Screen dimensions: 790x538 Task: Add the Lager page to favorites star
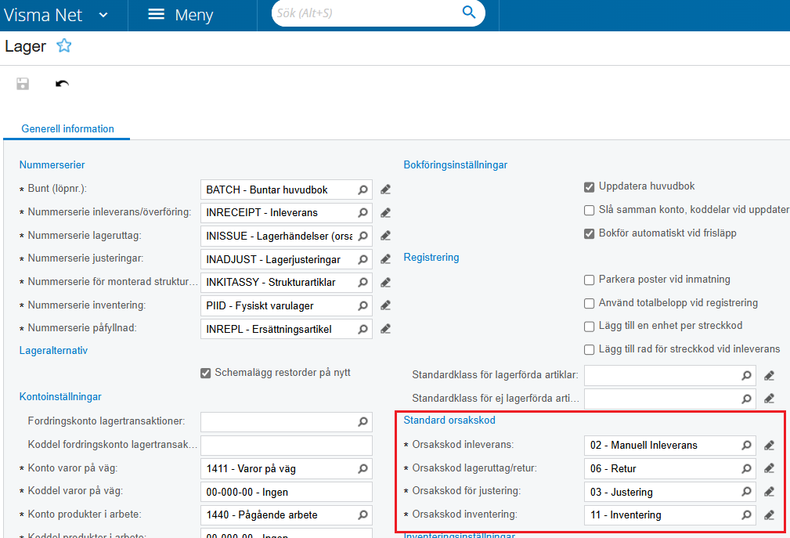(64, 46)
